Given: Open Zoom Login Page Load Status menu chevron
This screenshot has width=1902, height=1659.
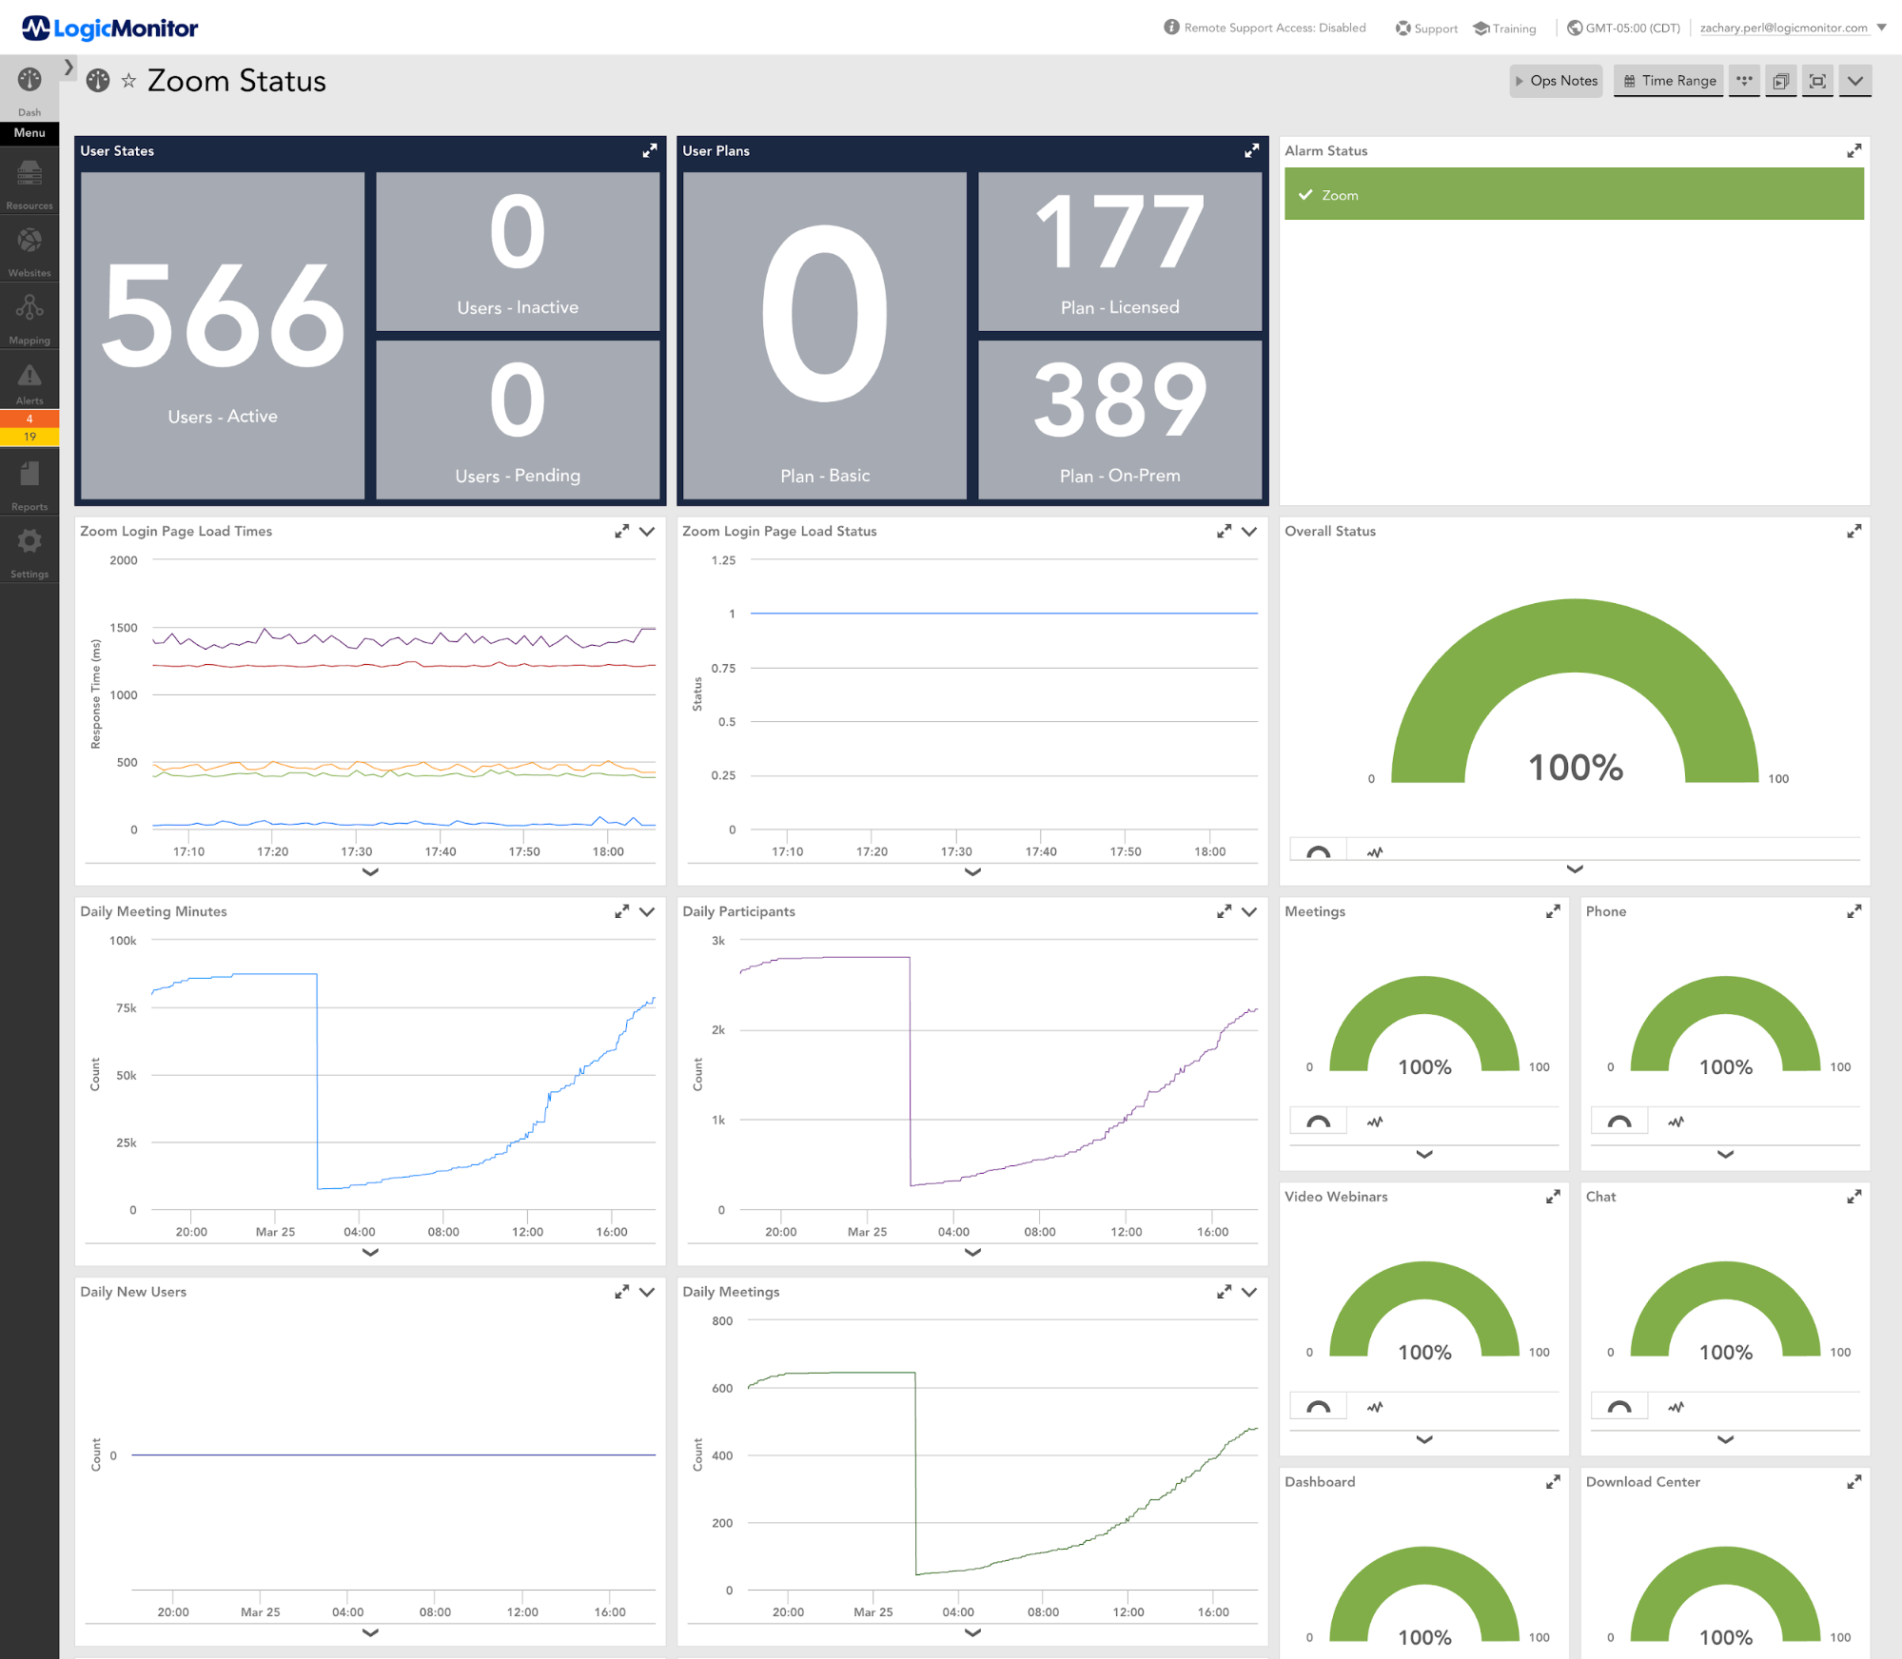Looking at the screenshot, I should 1249,531.
